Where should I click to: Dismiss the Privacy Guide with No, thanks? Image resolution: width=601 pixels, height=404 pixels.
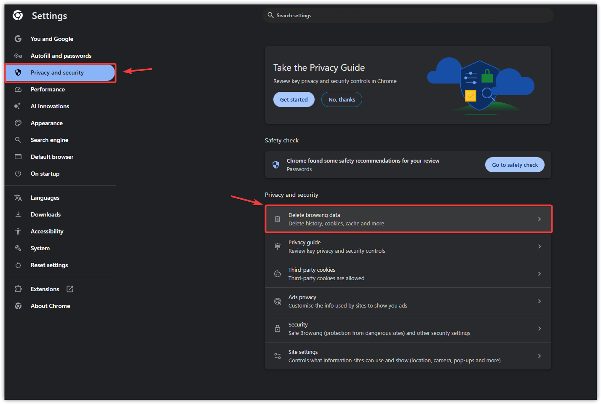(x=342, y=99)
